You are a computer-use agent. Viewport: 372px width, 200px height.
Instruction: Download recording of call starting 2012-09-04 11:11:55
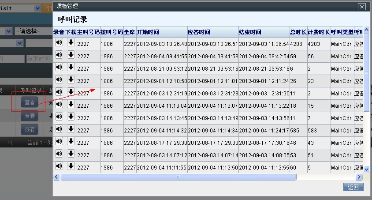click(71, 166)
